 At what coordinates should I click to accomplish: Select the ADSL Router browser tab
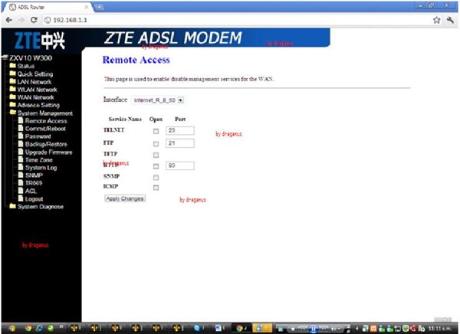click(47, 7)
